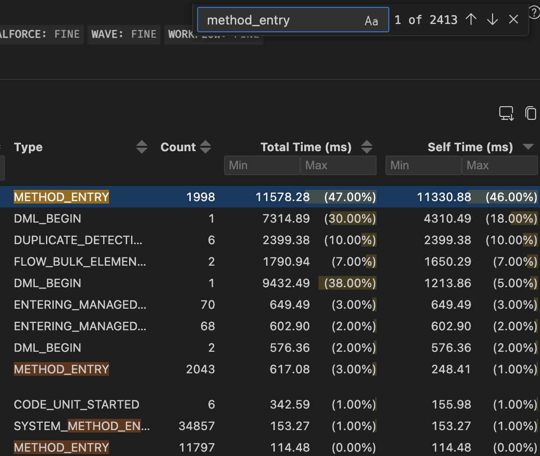Click Self Time Min filter field
The width and height of the screenshot is (540, 456).
point(423,165)
